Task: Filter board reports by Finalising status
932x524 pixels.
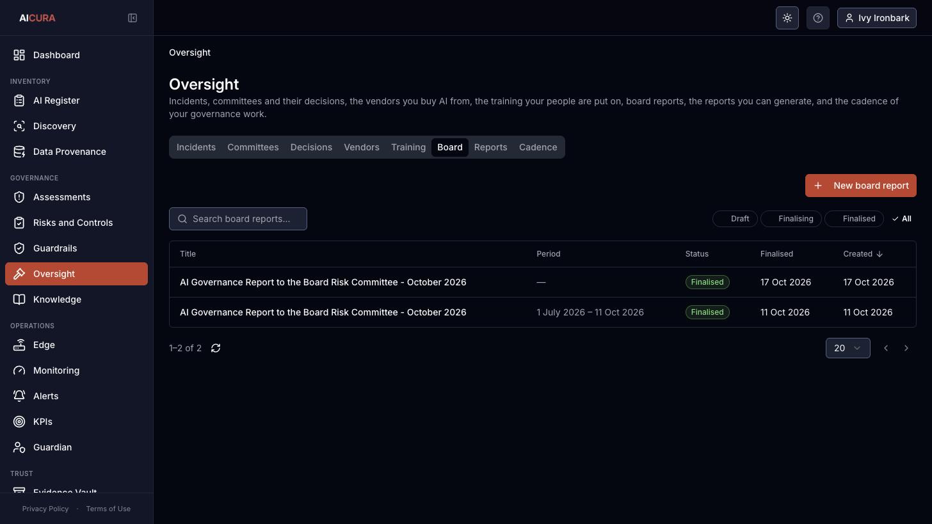Action: point(791,219)
